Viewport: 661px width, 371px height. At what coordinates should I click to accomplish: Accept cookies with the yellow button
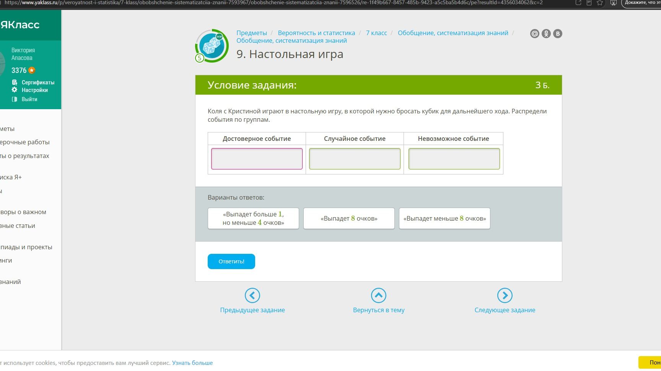pos(650,363)
